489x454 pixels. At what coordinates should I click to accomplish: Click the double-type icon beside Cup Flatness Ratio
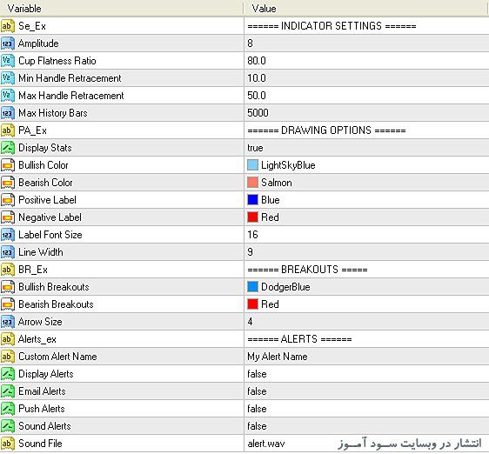pos(8,61)
